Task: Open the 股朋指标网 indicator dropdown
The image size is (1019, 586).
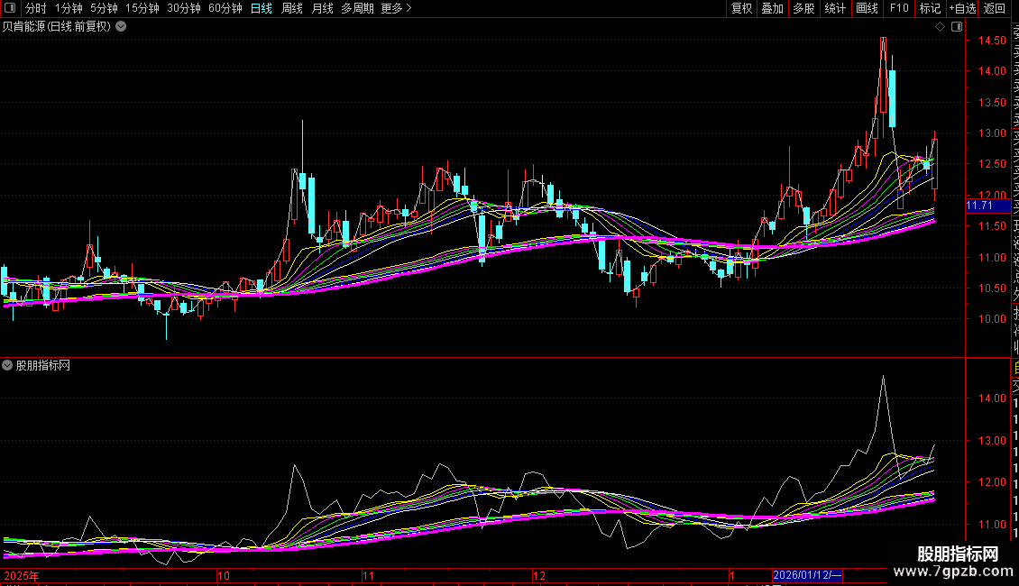Action: 7,365
